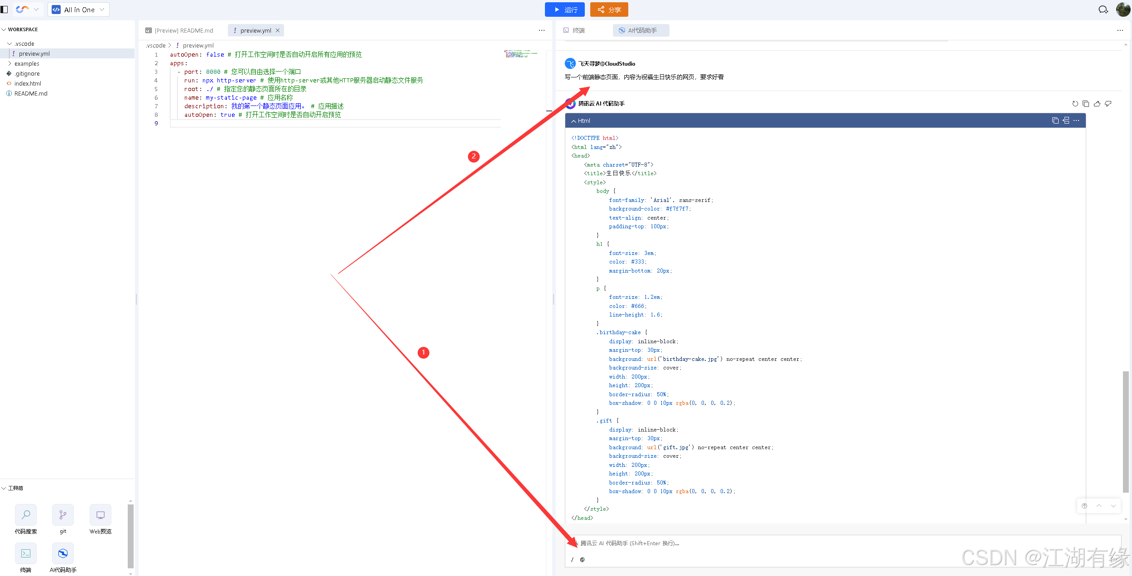Open the AI代码助手 toolbox icon
Image resolution: width=1132 pixels, height=576 pixels.
[x=63, y=553]
